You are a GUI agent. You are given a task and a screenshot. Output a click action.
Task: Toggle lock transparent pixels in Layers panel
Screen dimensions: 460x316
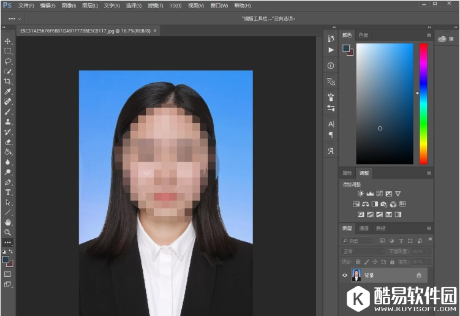coord(358,262)
